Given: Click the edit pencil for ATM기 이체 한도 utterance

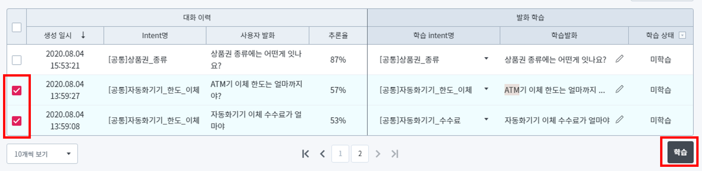Looking at the screenshot, I should pos(619,89).
